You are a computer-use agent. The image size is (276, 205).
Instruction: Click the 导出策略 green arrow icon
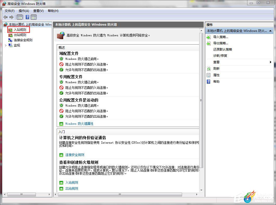pyautogui.click(x=209, y=43)
